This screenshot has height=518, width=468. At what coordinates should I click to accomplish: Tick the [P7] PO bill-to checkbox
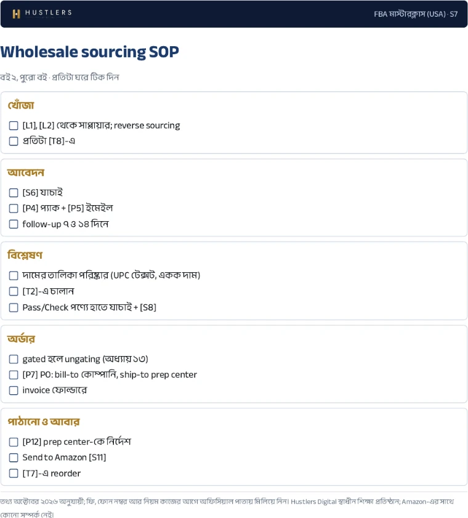pos(14,375)
